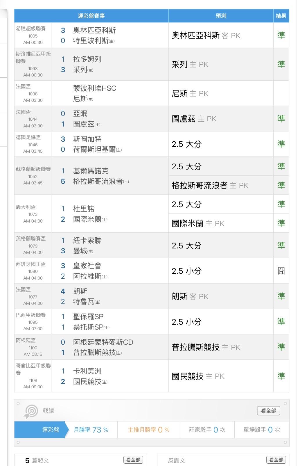Click the target icon beside 戰績

(x=31, y=411)
